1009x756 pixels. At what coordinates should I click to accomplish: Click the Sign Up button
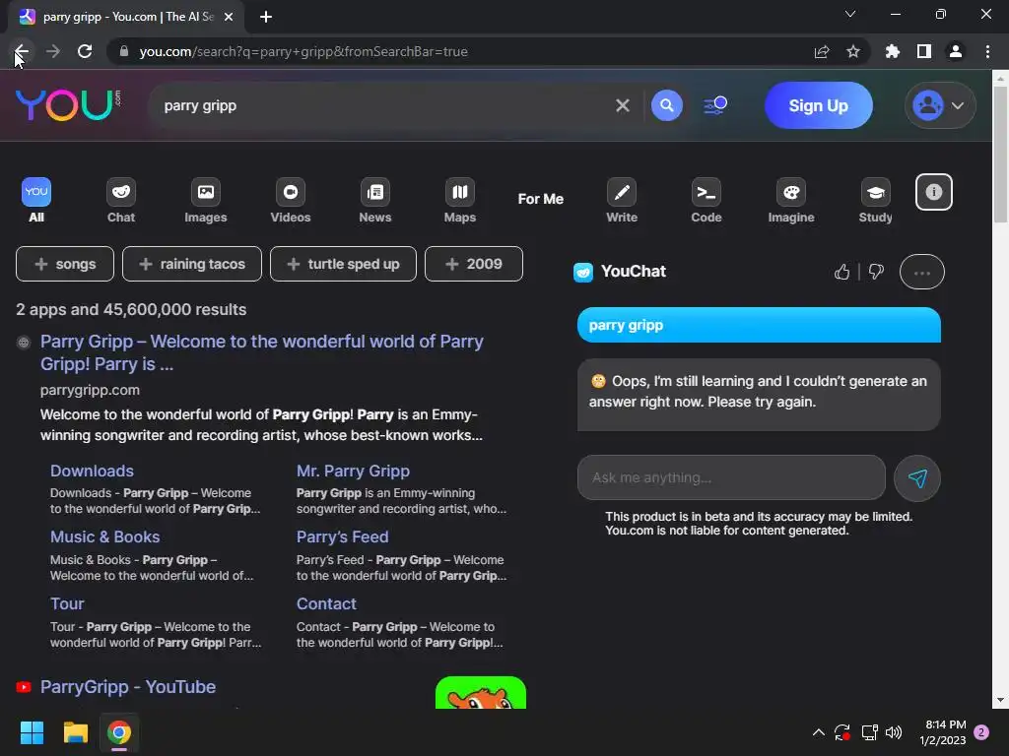818,105
